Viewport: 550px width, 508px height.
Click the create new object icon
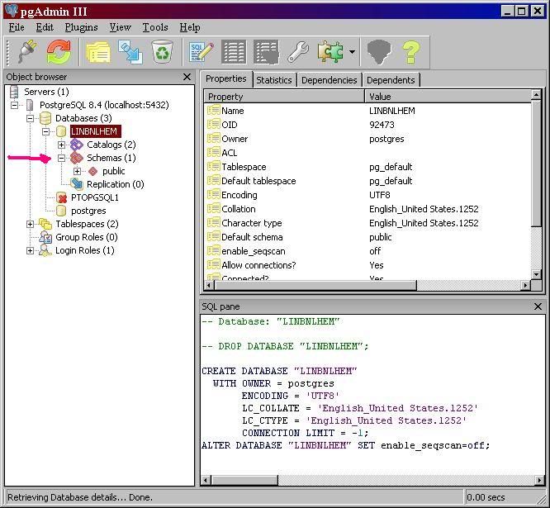(130, 52)
